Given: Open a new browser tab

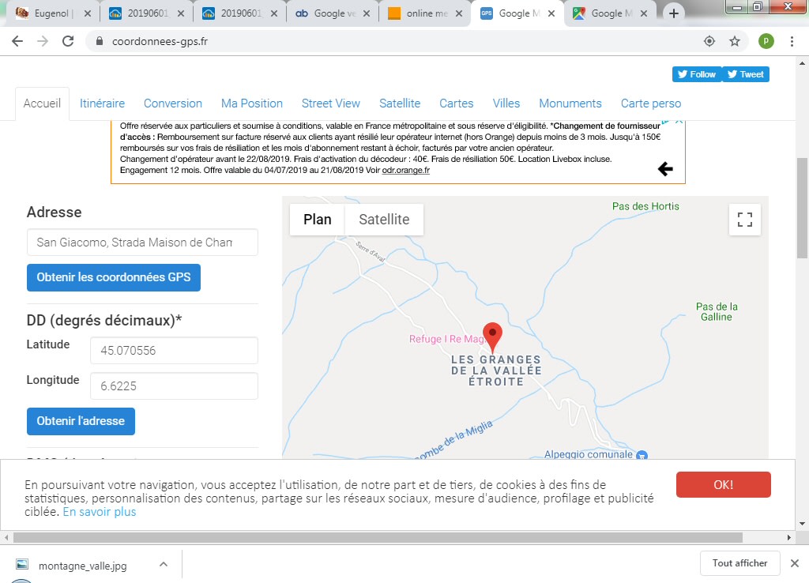Looking at the screenshot, I should click(x=673, y=13).
